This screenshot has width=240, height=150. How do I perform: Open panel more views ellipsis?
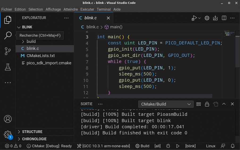[x=100, y=104]
